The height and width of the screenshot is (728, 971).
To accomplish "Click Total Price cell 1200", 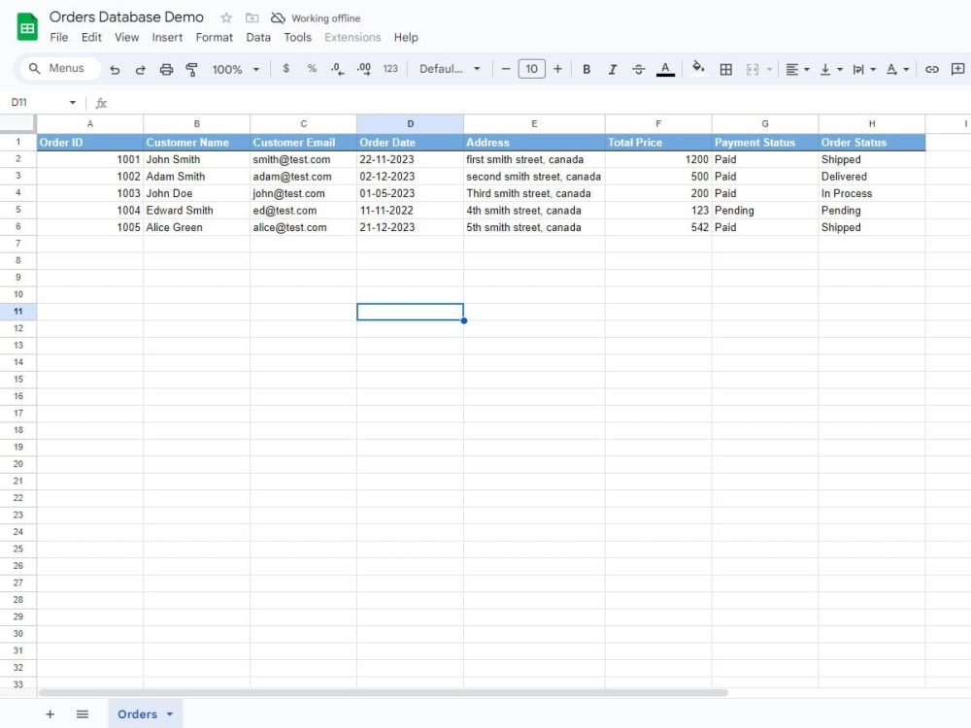I will click(x=658, y=159).
